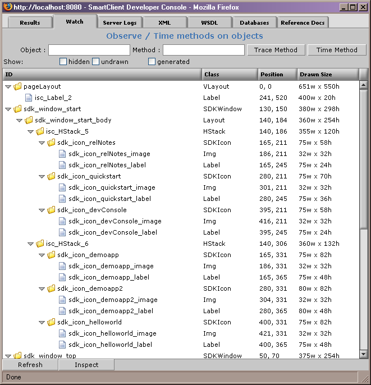Collapse the isc_HStack_6 node
Screen dimensions: 371x385
coord(31,244)
